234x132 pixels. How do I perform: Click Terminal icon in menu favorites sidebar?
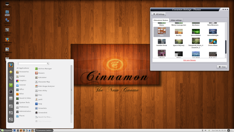(x=11, y=92)
